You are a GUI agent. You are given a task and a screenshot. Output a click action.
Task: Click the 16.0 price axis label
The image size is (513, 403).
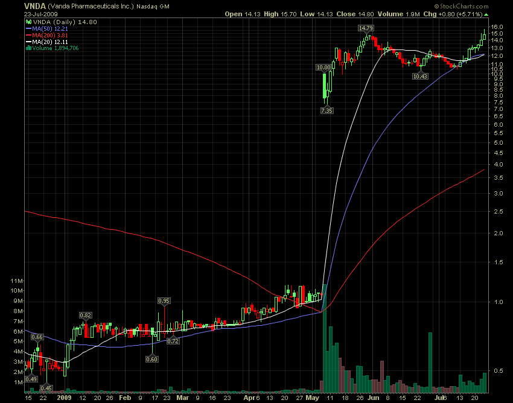point(496,27)
